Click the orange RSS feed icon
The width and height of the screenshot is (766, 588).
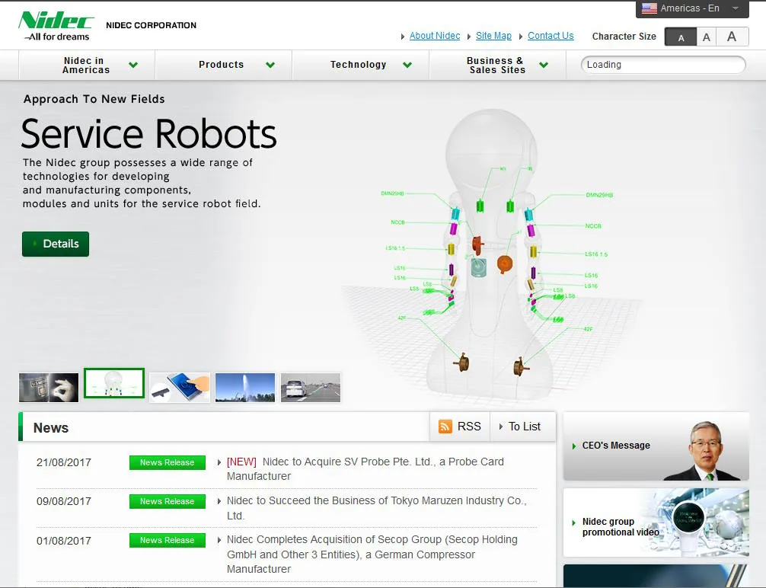[x=445, y=427]
